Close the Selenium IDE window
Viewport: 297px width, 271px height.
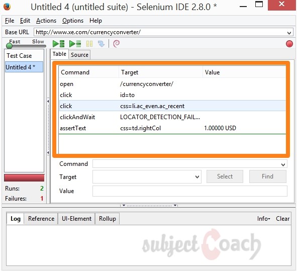tap(281, 5)
